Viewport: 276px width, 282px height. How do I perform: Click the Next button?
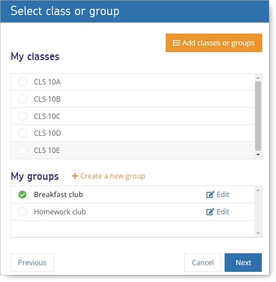243,263
